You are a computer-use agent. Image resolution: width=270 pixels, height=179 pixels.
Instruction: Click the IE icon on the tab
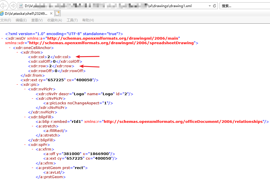pyautogui.click(x=2, y=13)
